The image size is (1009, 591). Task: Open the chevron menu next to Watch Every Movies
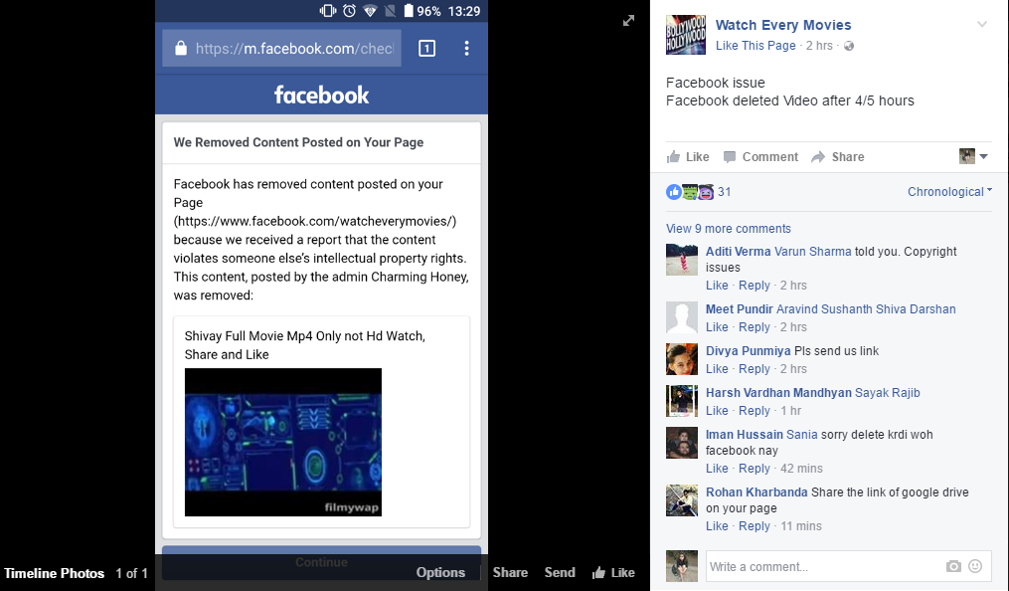click(982, 26)
